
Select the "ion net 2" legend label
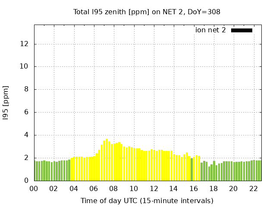[x=210, y=30]
